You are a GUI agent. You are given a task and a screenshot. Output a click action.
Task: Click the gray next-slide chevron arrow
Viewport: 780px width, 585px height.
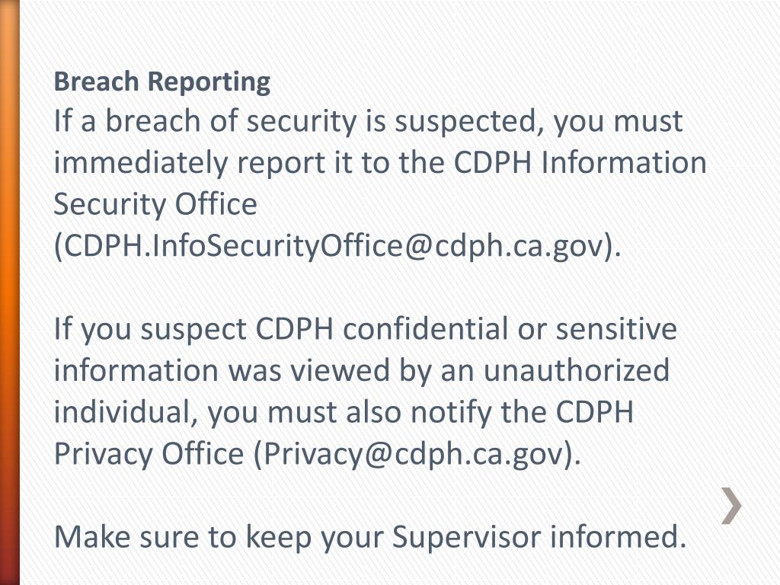731,506
